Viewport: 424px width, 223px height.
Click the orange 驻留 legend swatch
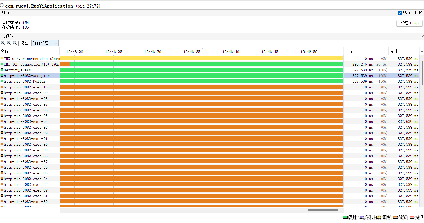[x=396, y=218]
